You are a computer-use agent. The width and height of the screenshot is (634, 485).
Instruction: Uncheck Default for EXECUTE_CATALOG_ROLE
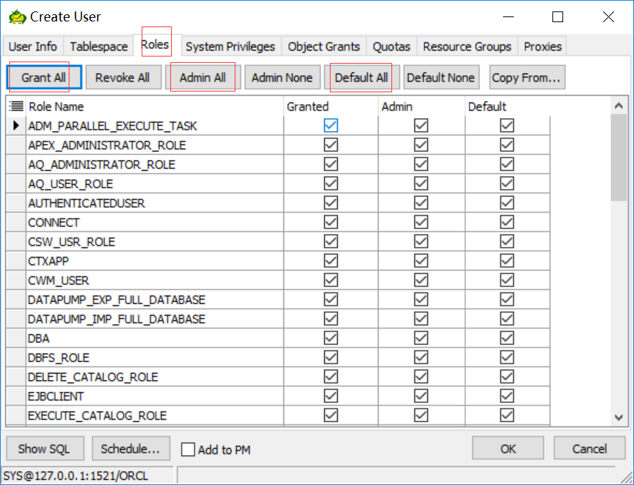507,416
